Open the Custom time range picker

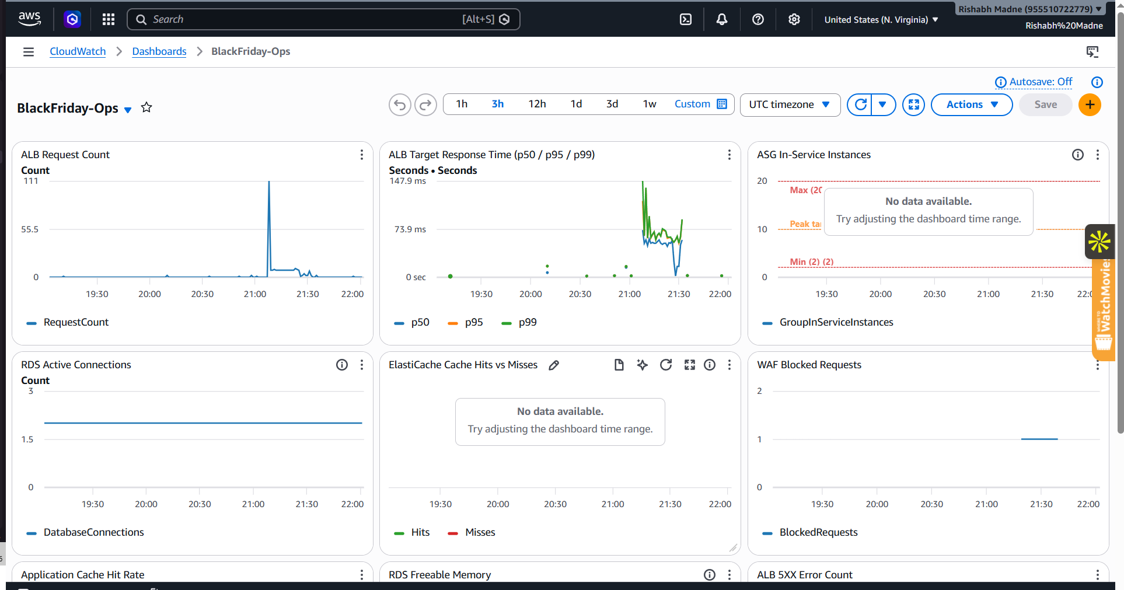(700, 104)
